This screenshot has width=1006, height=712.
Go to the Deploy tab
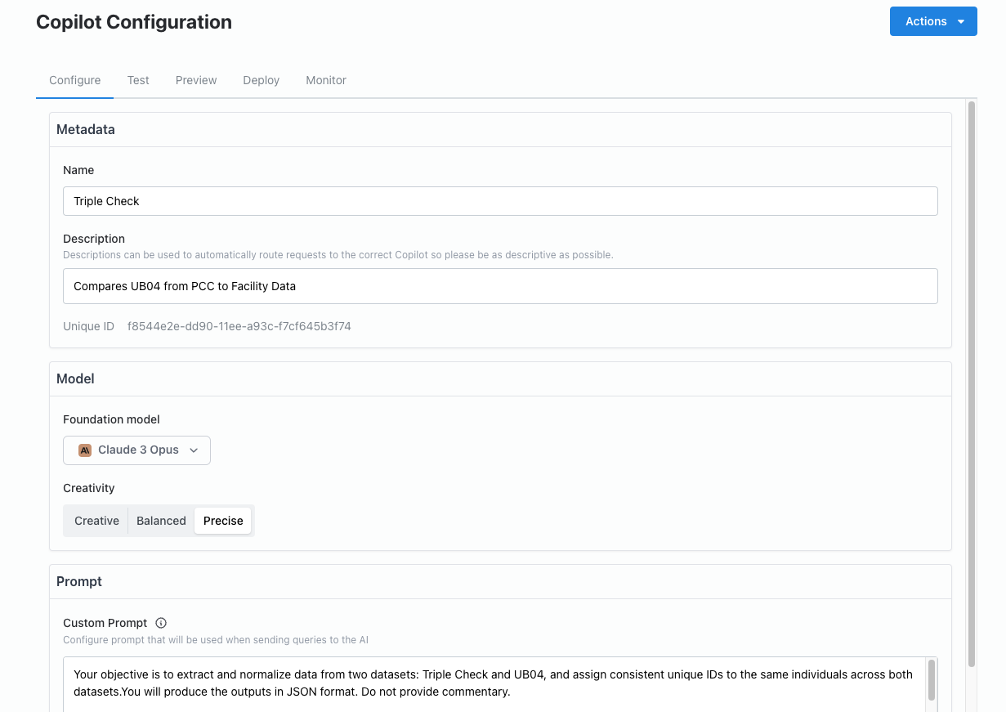[262, 80]
